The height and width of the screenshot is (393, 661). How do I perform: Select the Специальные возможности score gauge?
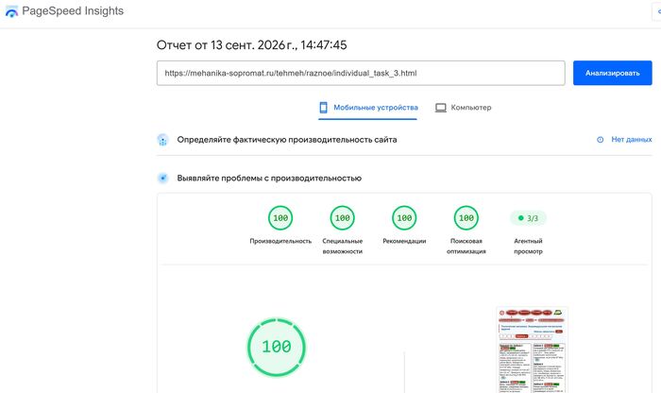(342, 218)
